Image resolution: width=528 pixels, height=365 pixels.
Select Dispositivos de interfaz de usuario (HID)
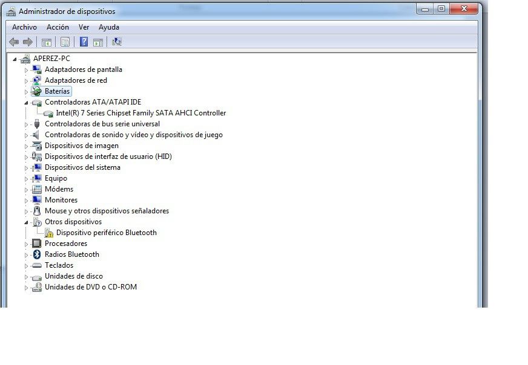tap(108, 157)
